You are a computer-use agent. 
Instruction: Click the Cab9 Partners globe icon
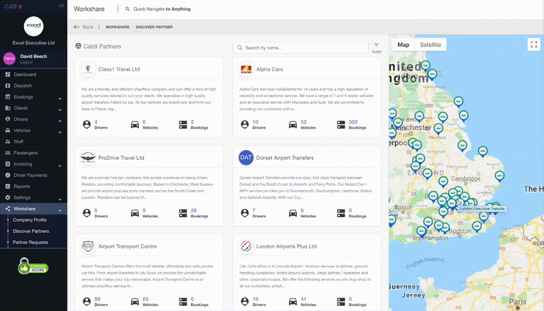pos(78,46)
